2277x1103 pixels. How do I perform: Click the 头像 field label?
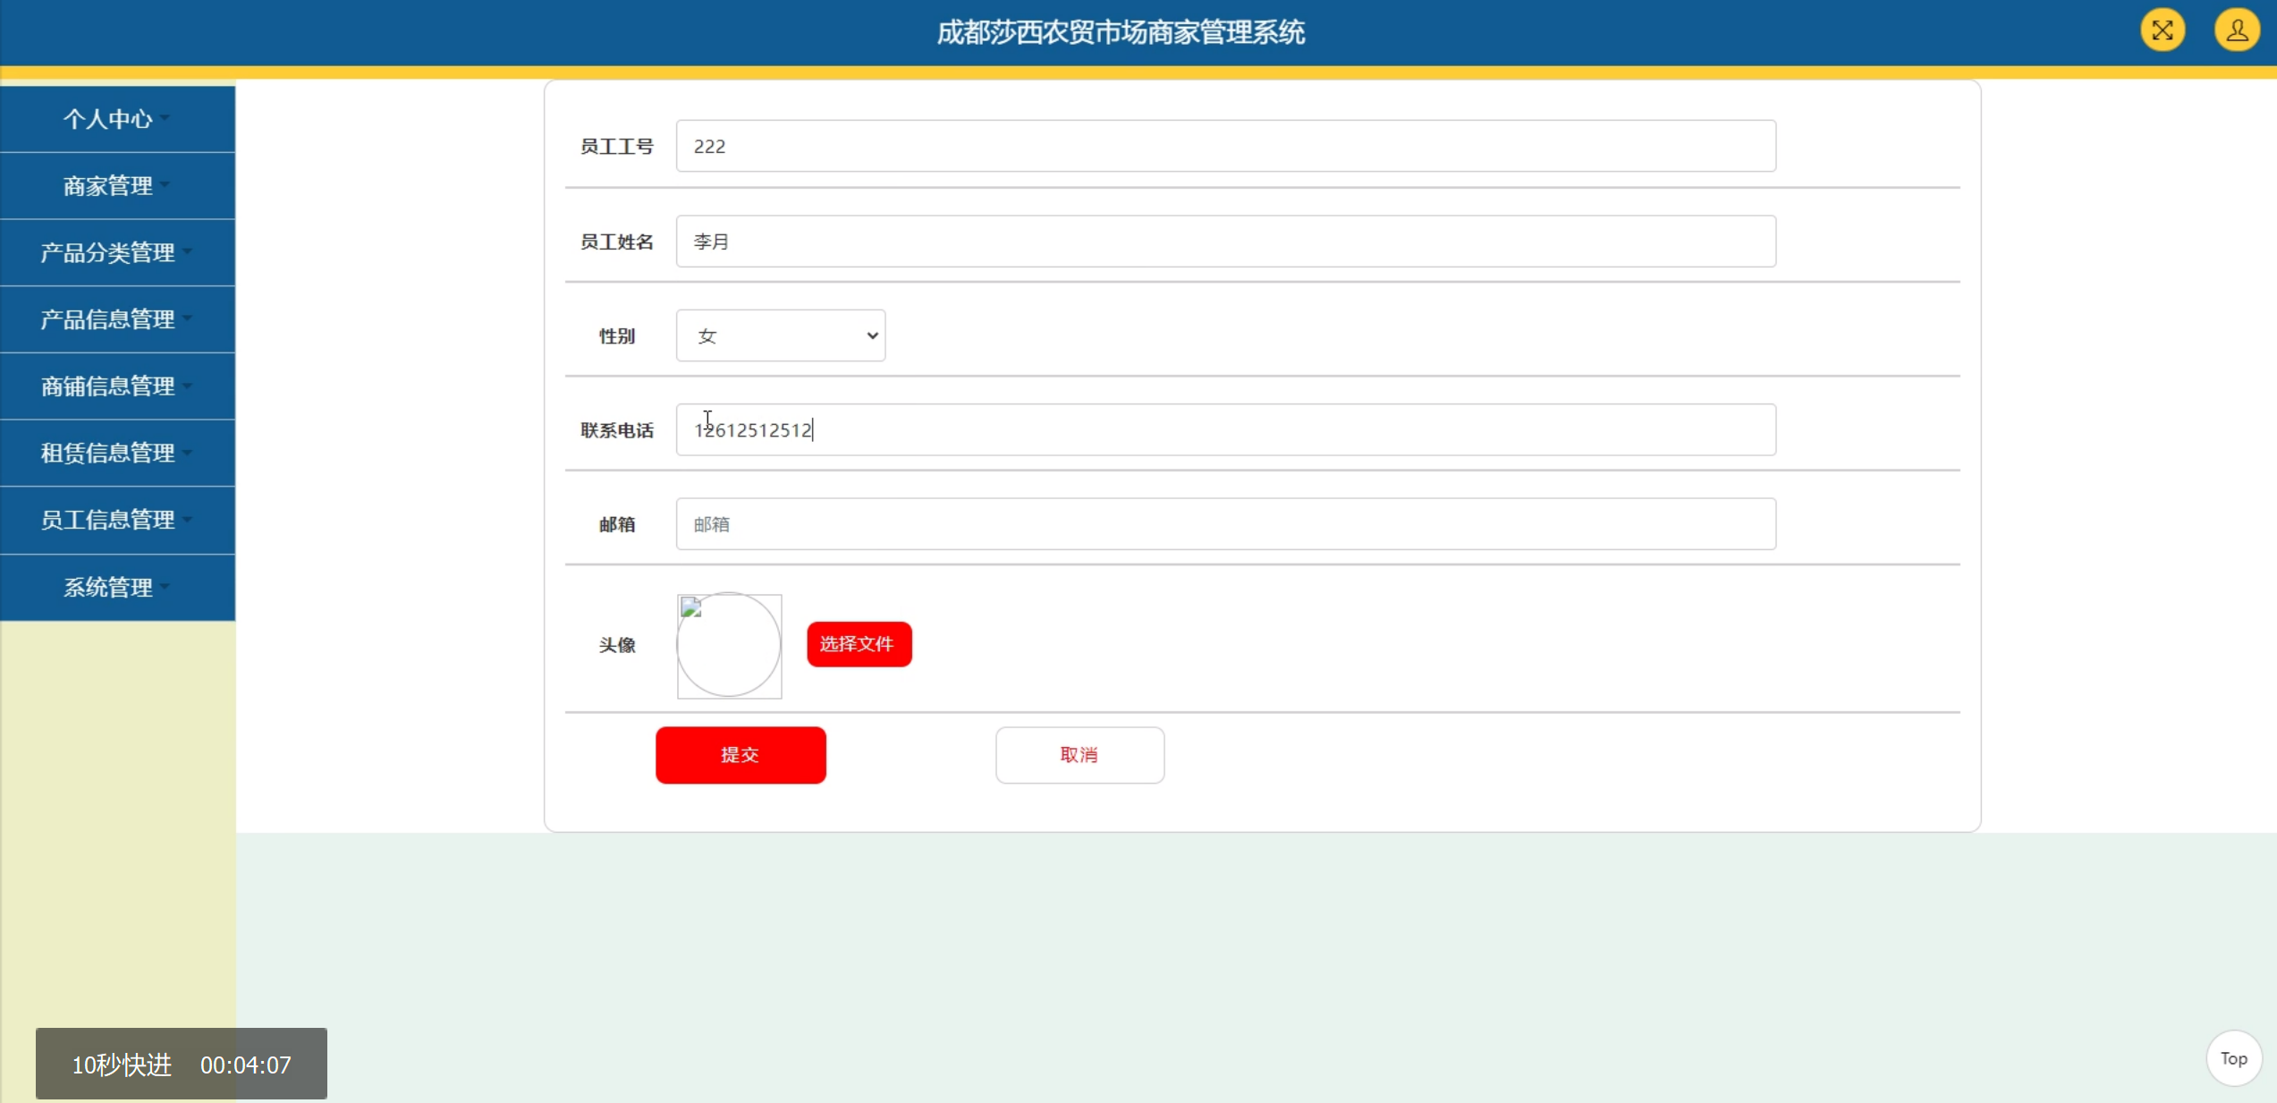pos(617,645)
